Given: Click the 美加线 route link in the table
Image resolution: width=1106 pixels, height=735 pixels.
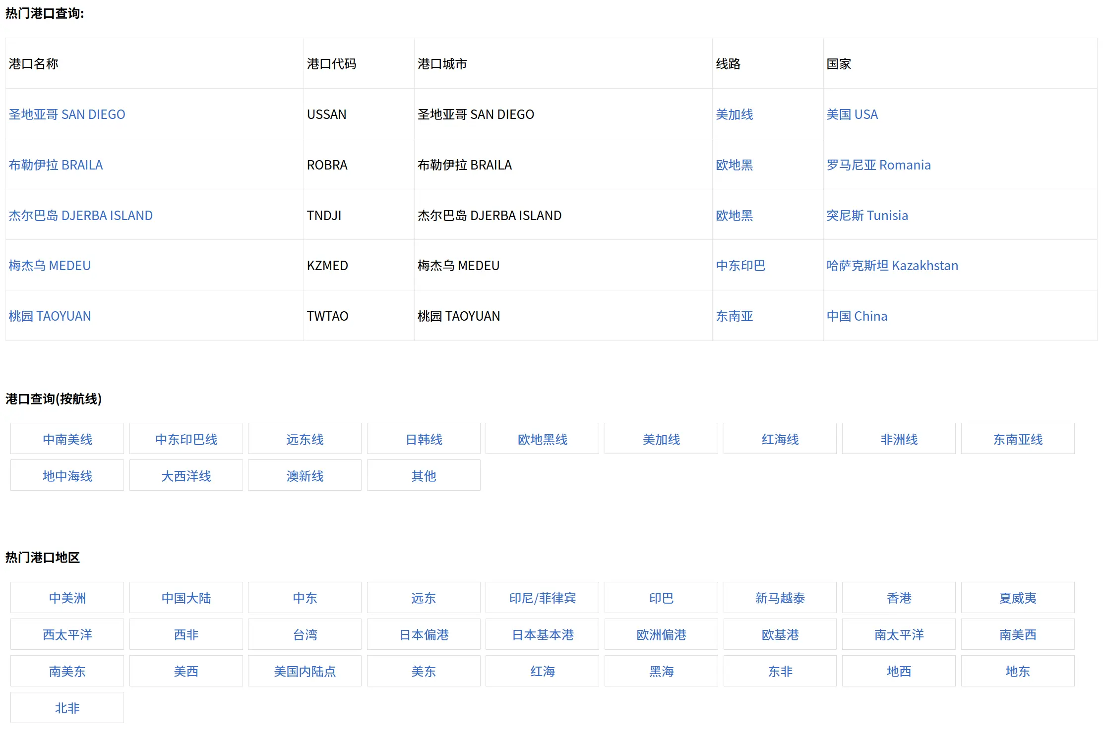Looking at the screenshot, I should pos(734,114).
